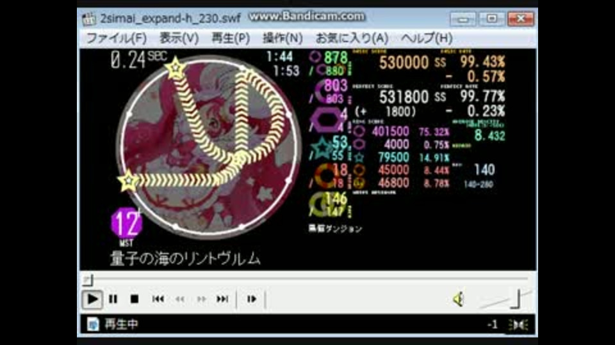The height and width of the screenshot is (345, 615).
Task: Mute audio with the speaker icon
Action: 459,299
